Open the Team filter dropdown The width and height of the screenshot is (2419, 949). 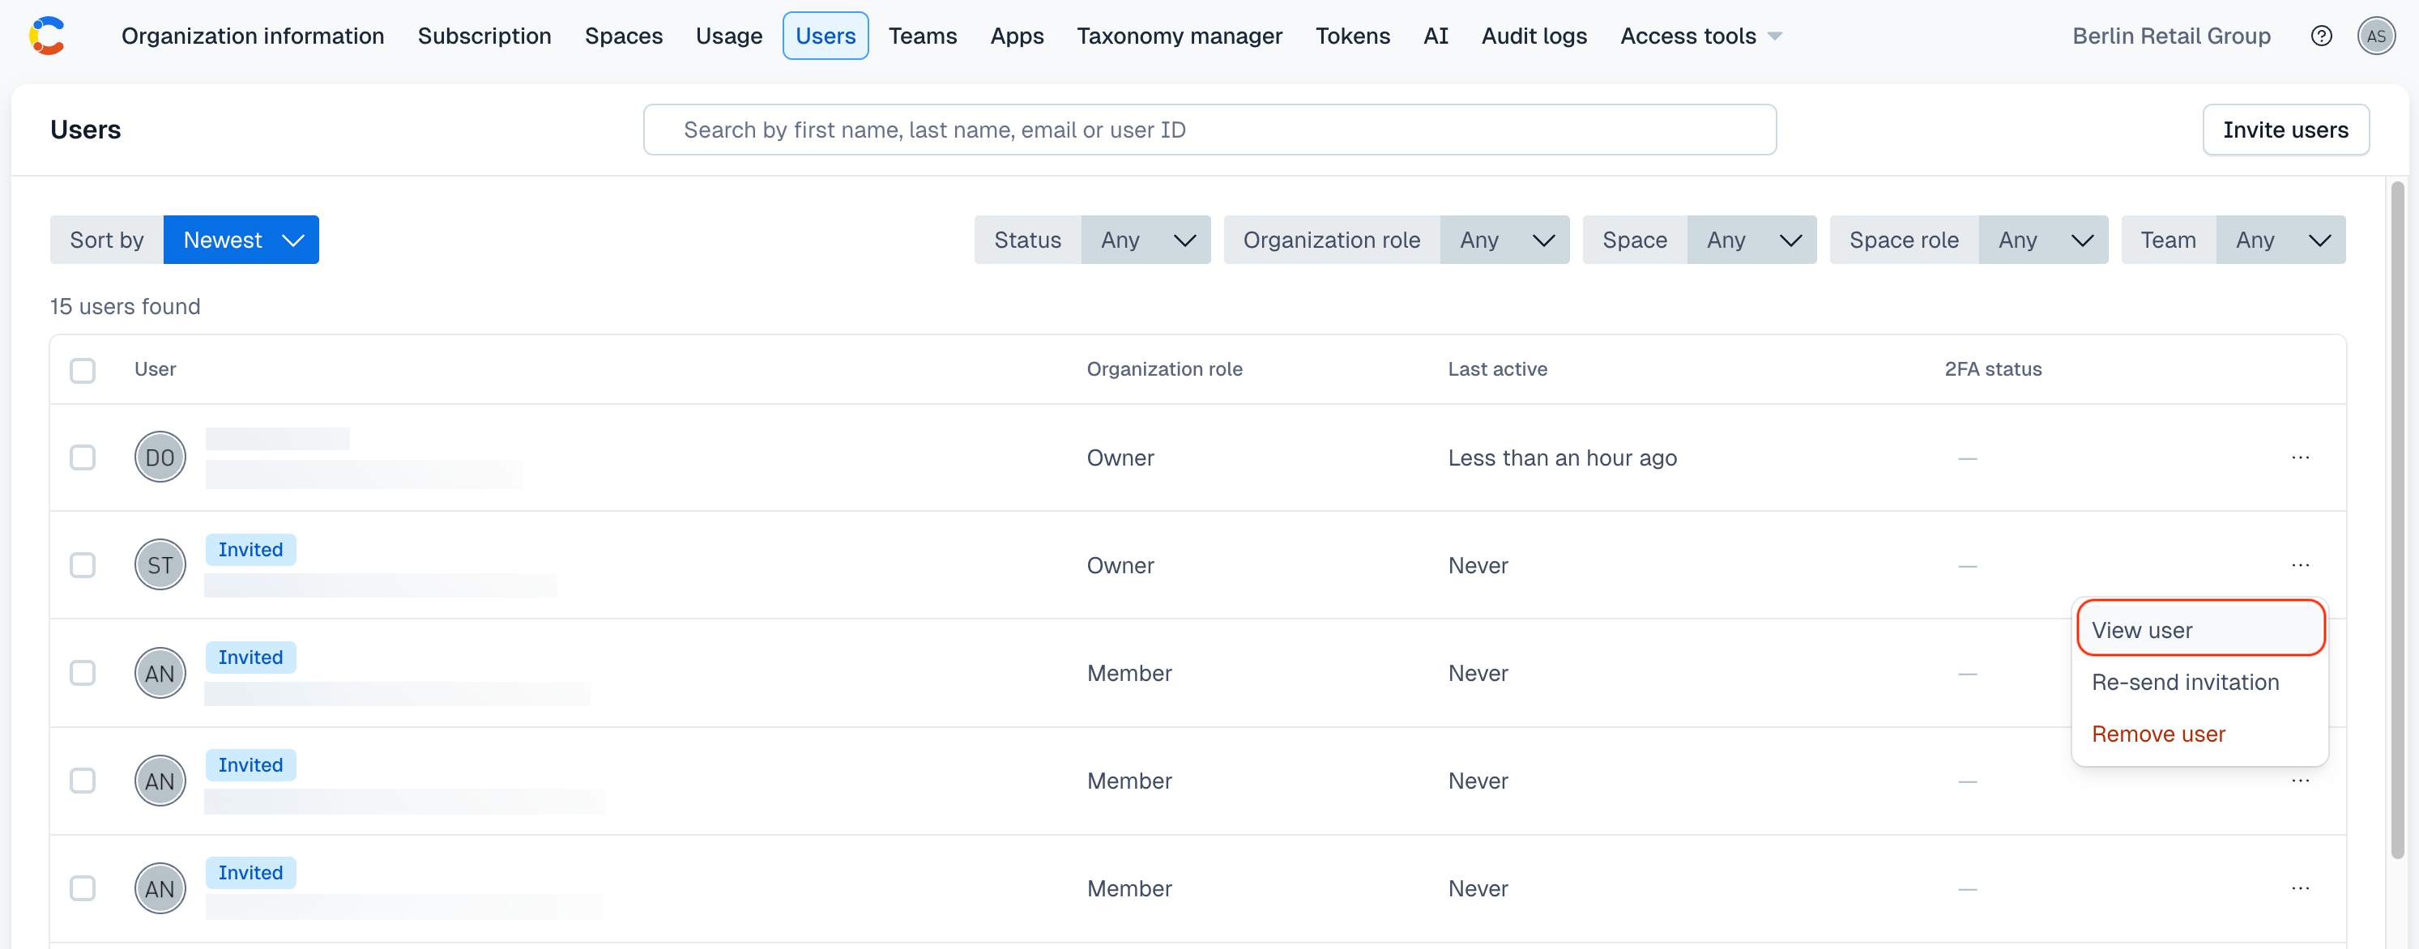tap(2281, 240)
